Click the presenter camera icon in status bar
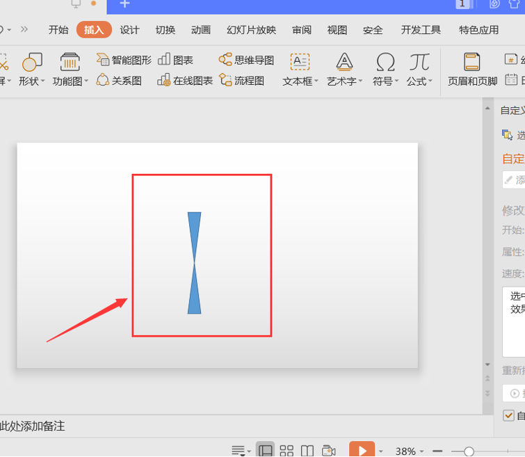525x457 pixels. [328, 451]
